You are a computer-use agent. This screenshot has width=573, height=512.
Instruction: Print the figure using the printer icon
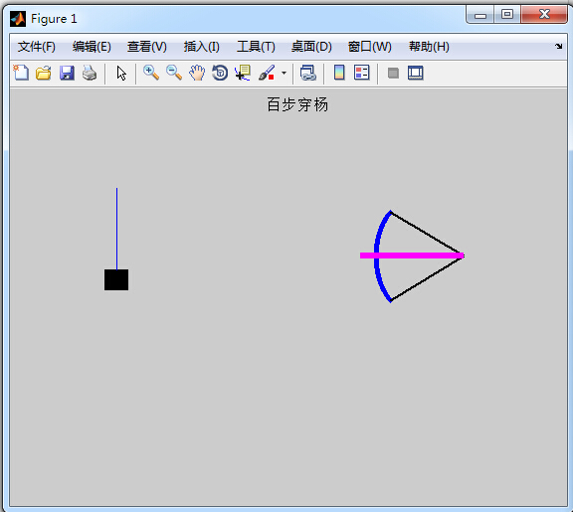pyautogui.click(x=90, y=73)
